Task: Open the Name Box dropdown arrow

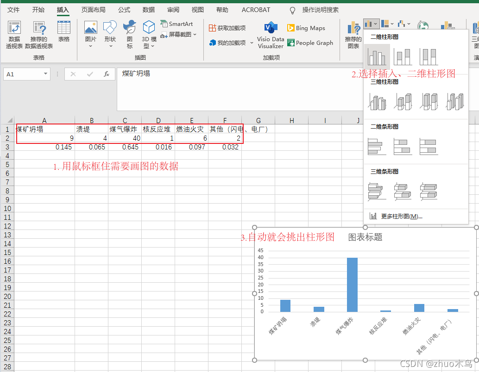Action: [x=44, y=74]
